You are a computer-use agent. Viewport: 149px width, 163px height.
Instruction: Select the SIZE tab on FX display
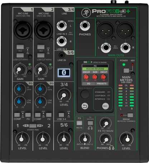click(95, 72)
